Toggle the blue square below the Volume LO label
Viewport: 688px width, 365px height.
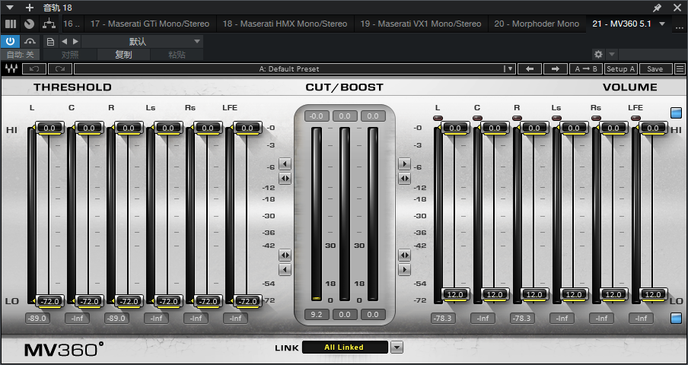click(x=676, y=318)
